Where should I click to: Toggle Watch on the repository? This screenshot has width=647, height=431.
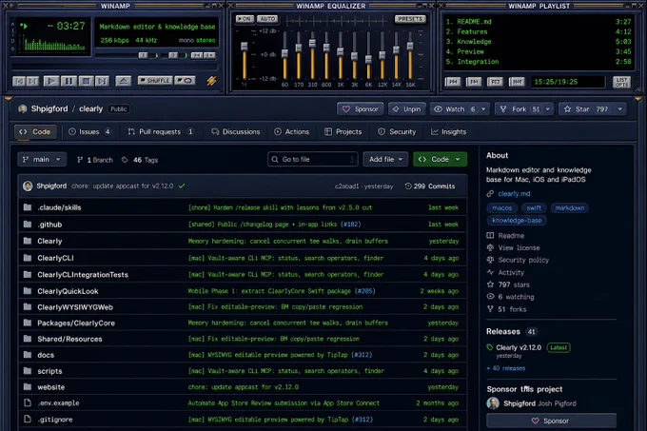coord(454,108)
